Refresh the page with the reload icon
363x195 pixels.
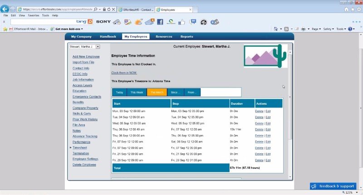(109, 9)
